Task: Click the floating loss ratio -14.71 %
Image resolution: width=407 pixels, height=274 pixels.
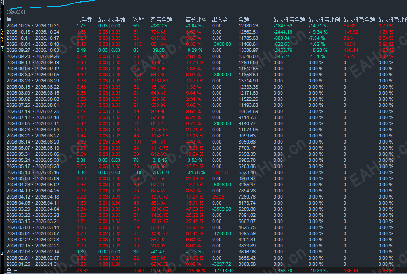Action: (x=318, y=26)
